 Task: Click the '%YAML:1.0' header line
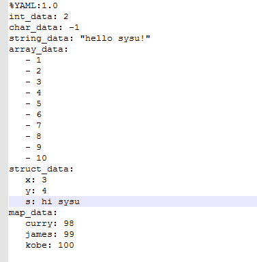[x=33, y=5]
